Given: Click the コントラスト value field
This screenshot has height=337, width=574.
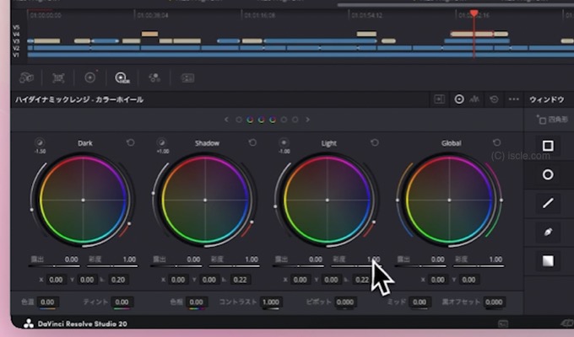Looking at the screenshot, I should point(270,302).
